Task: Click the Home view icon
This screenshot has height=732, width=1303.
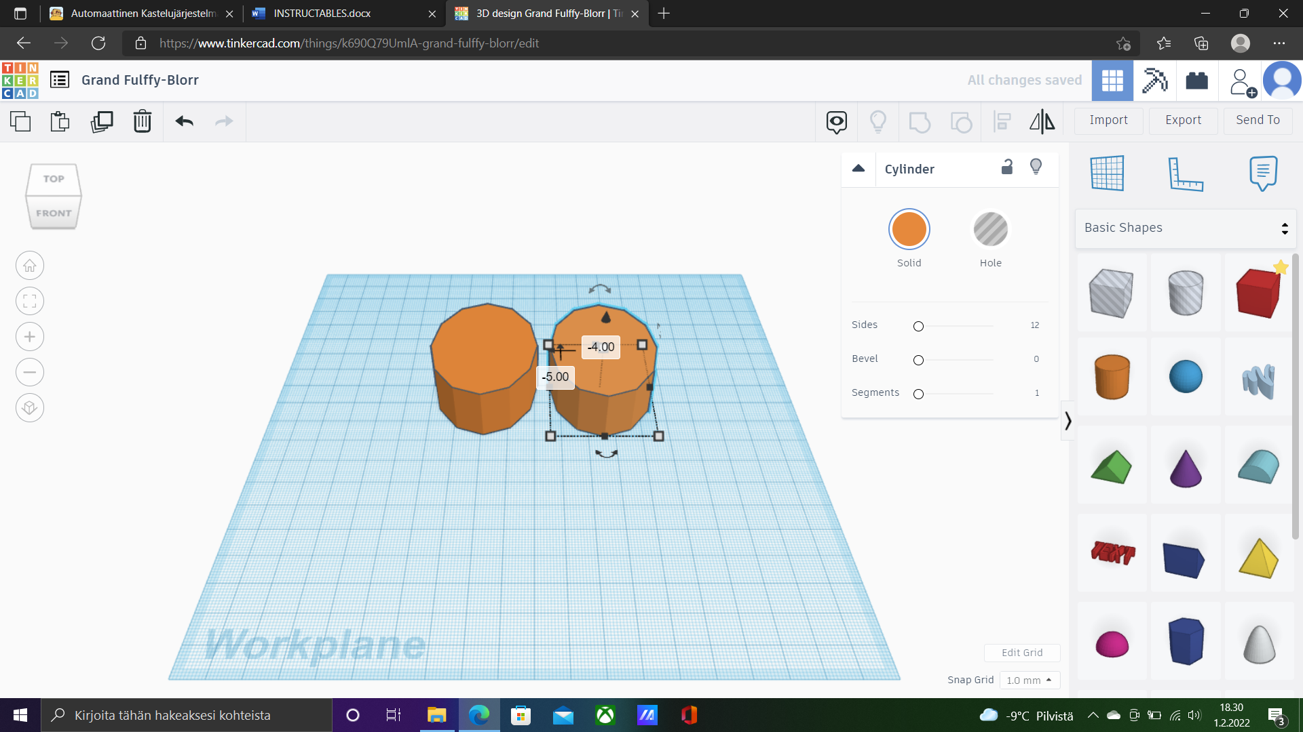Action: [30, 266]
